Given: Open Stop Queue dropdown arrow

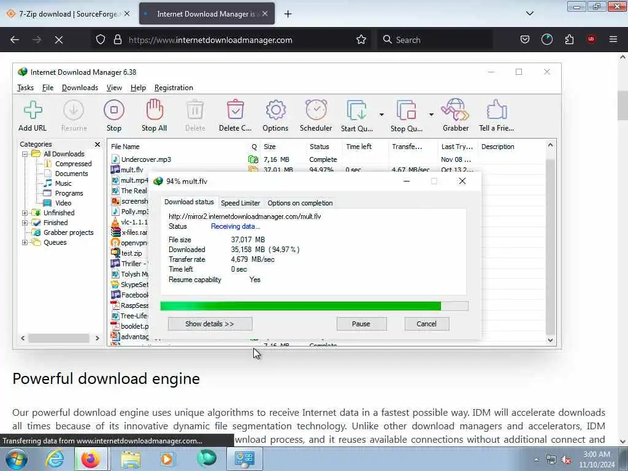Looking at the screenshot, I should click(431, 115).
